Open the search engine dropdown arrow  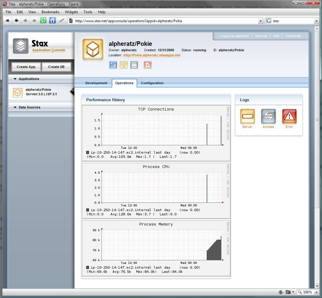coord(316,21)
